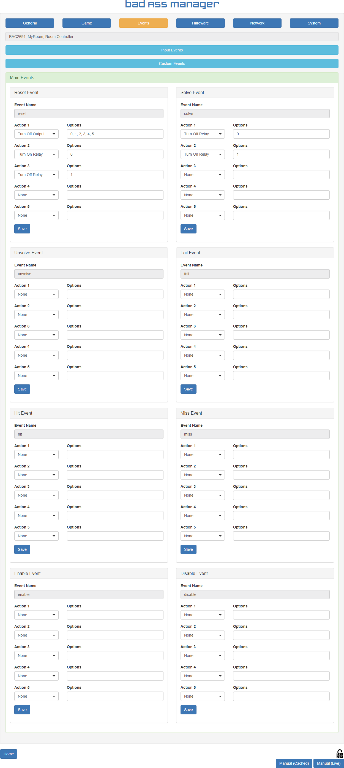This screenshot has height=768, width=344.
Task: Click Miss Event Action 4 options field
Action: click(x=281, y=516)
